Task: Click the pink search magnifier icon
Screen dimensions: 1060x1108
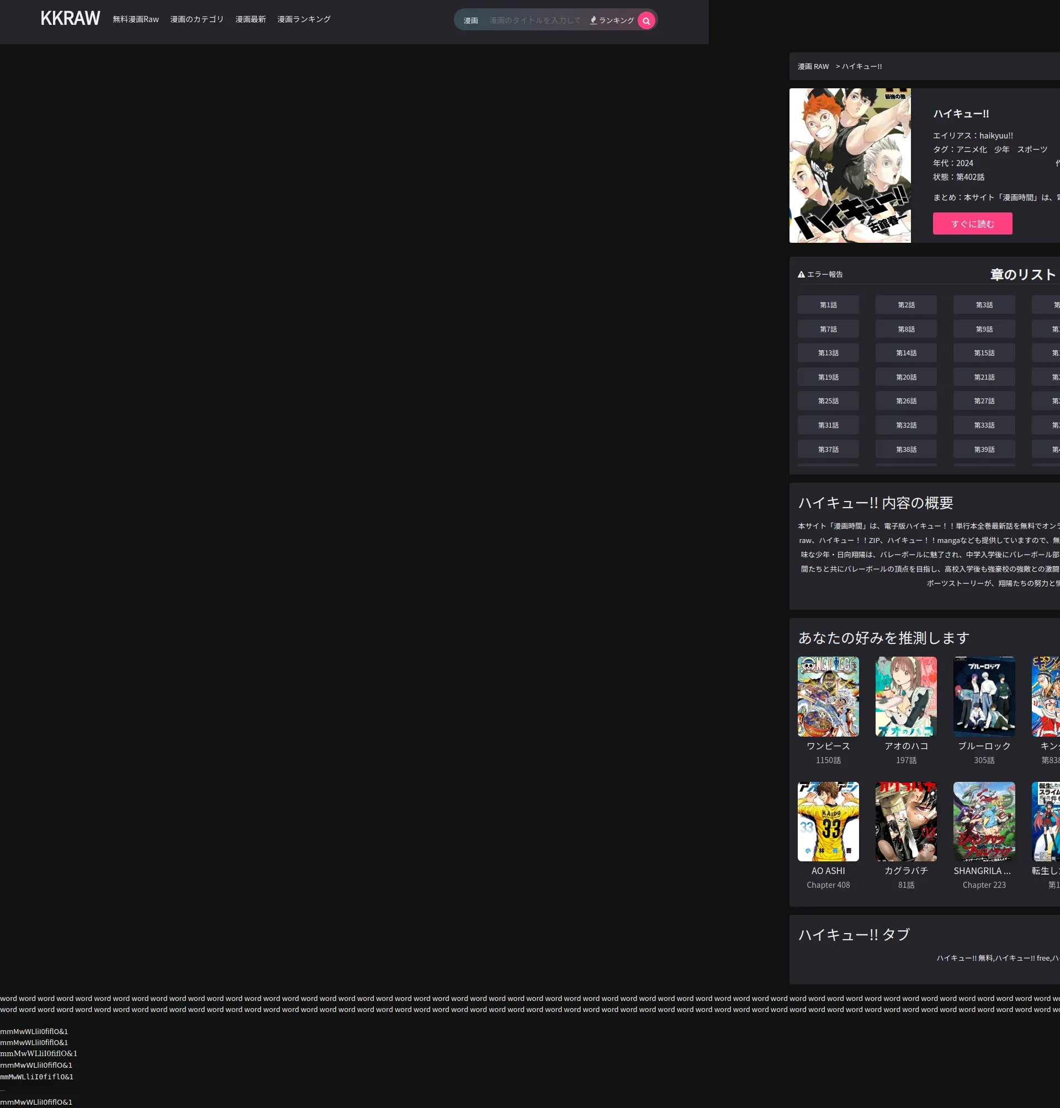Action: [x=646, y=21]
